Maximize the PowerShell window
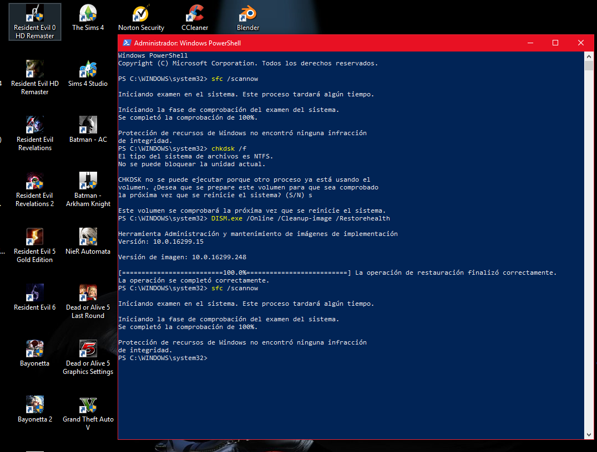Screen dimensions: 597x452 555,43
